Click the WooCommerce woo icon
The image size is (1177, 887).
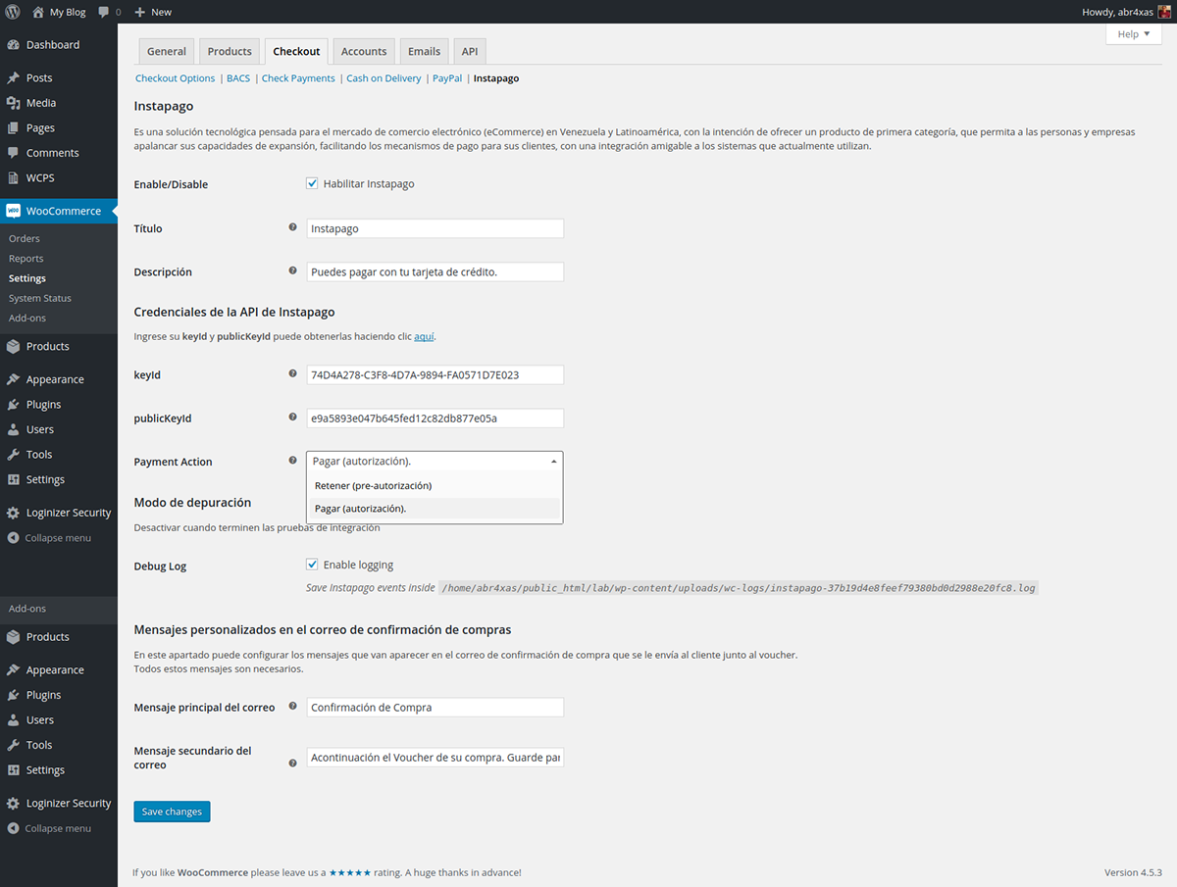(13, 211)
